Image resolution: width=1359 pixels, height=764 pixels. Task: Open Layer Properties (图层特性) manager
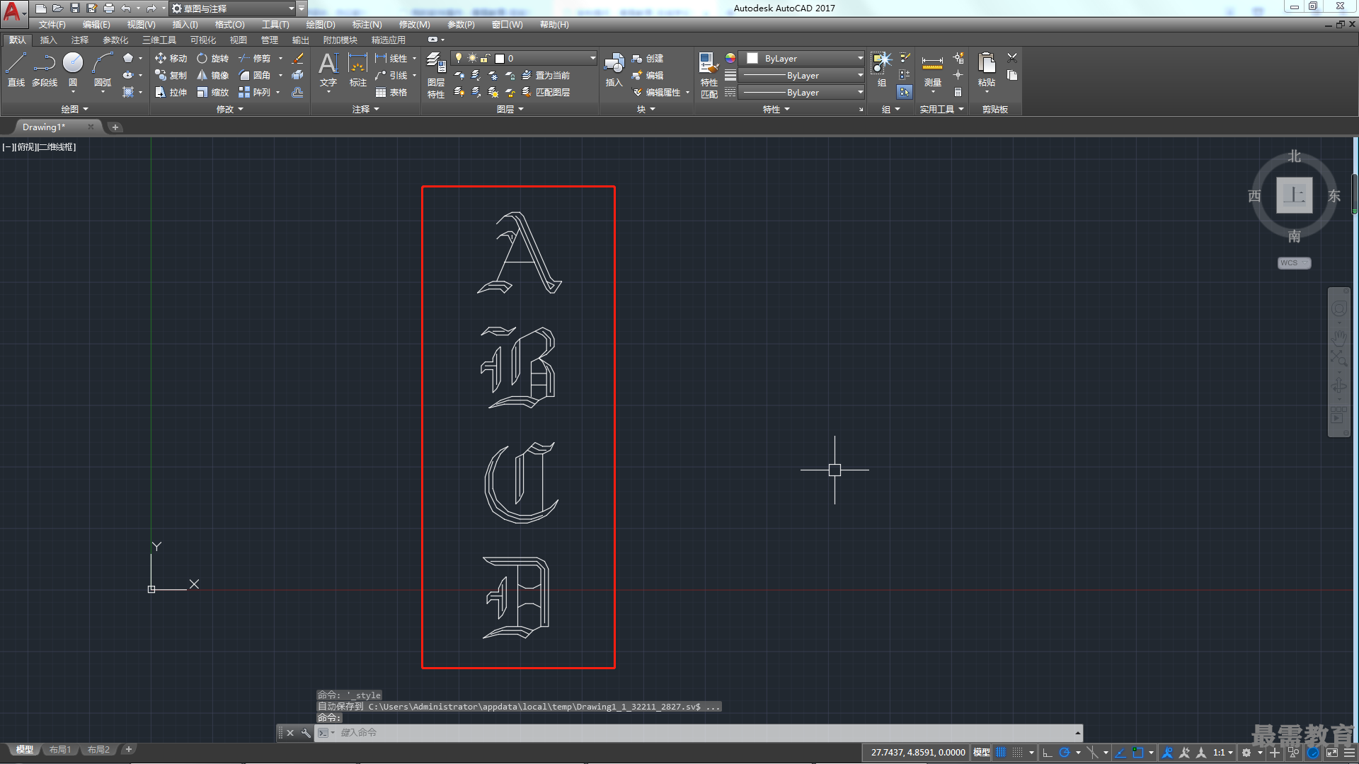tap(436, 75)
